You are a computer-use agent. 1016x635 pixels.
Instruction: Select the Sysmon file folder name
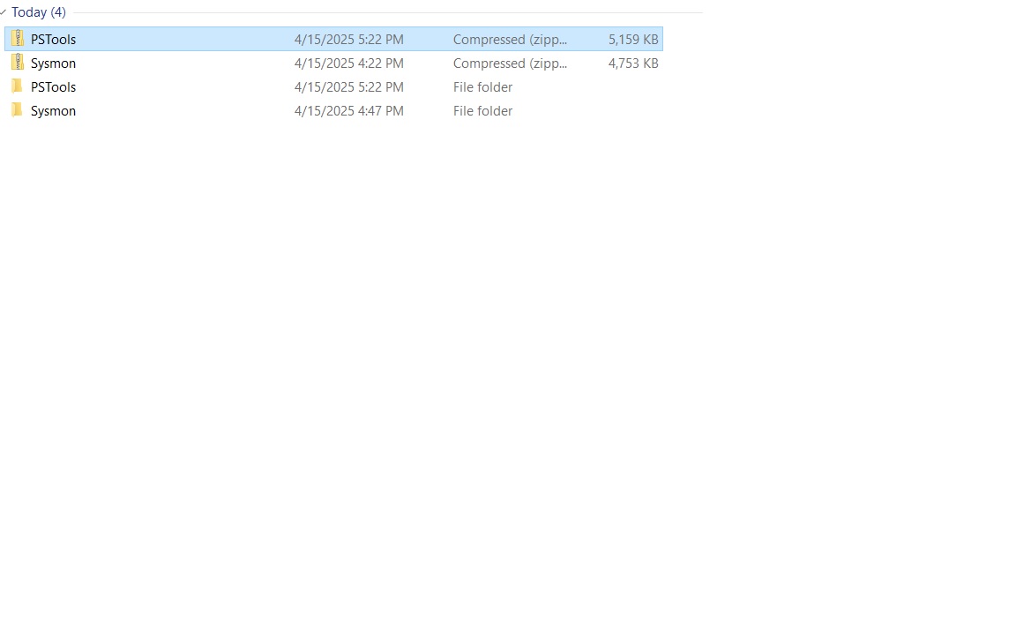(x=53, y=111)
